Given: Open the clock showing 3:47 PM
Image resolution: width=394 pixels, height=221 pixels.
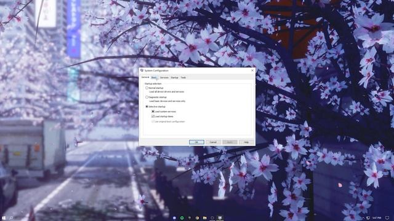Looking at the screenshot, I should 377,218.
